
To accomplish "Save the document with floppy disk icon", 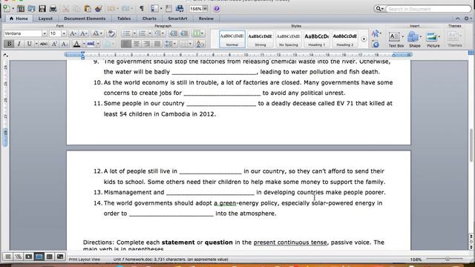I will [42, 8].
